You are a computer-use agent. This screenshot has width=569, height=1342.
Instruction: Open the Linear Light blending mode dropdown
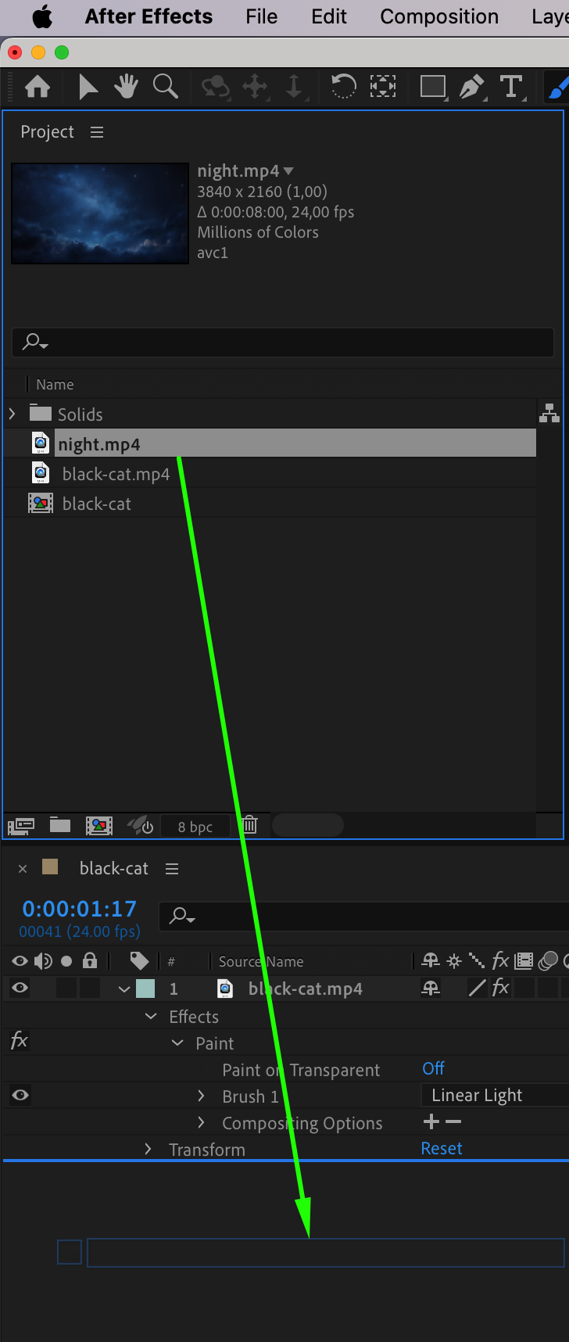[x=494, y=1095]
